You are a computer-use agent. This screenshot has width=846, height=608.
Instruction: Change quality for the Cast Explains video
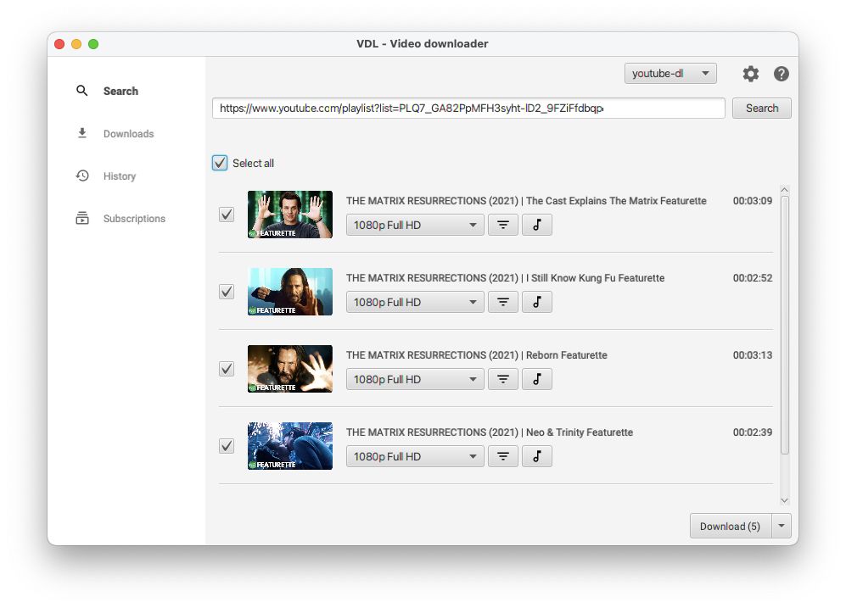pyautogui.click(x=414, y=225)
